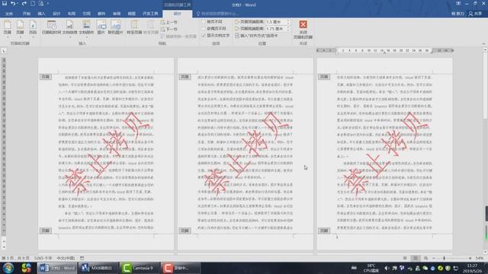Go to previous section (上一节)
488x274 pixels.
pyautogui.click(x=169, y=22)
